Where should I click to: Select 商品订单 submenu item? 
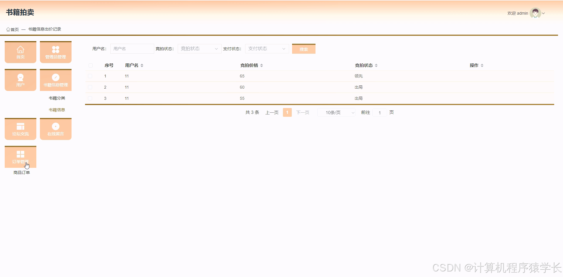click(x=22, y=173)
